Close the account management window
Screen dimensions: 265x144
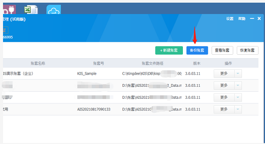point(259,18)
